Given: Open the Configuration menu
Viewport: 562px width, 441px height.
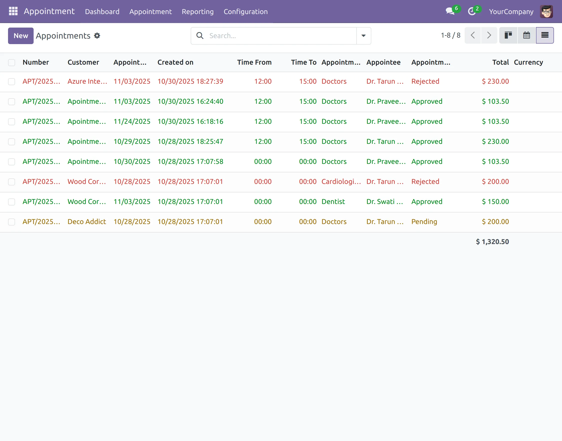Looking at the screenshot, I should (245, 12).
